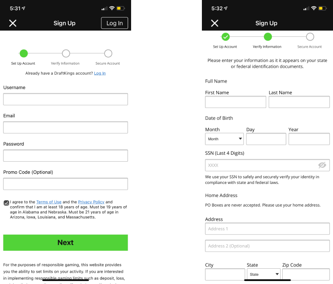Screen dimensions: 333x284
Task: Focus the Username input field
Action: tap(66, 99)
